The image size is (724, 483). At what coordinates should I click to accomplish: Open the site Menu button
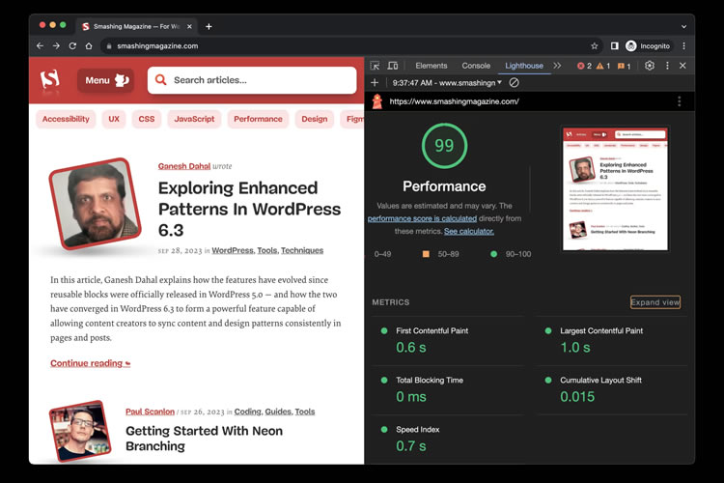(x=105, y=80)
